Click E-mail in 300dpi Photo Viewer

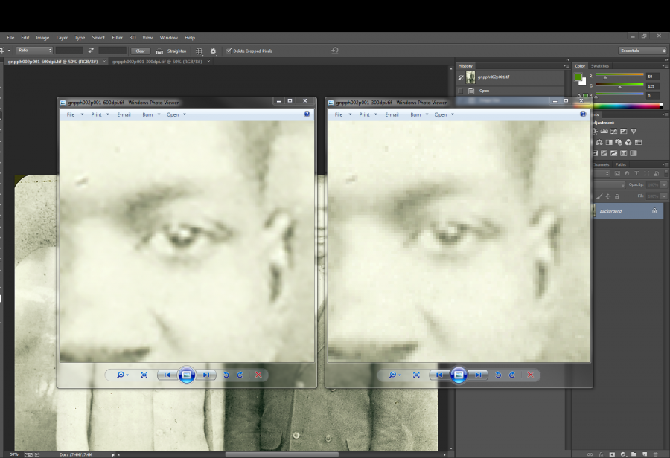[x=392, y=115]
